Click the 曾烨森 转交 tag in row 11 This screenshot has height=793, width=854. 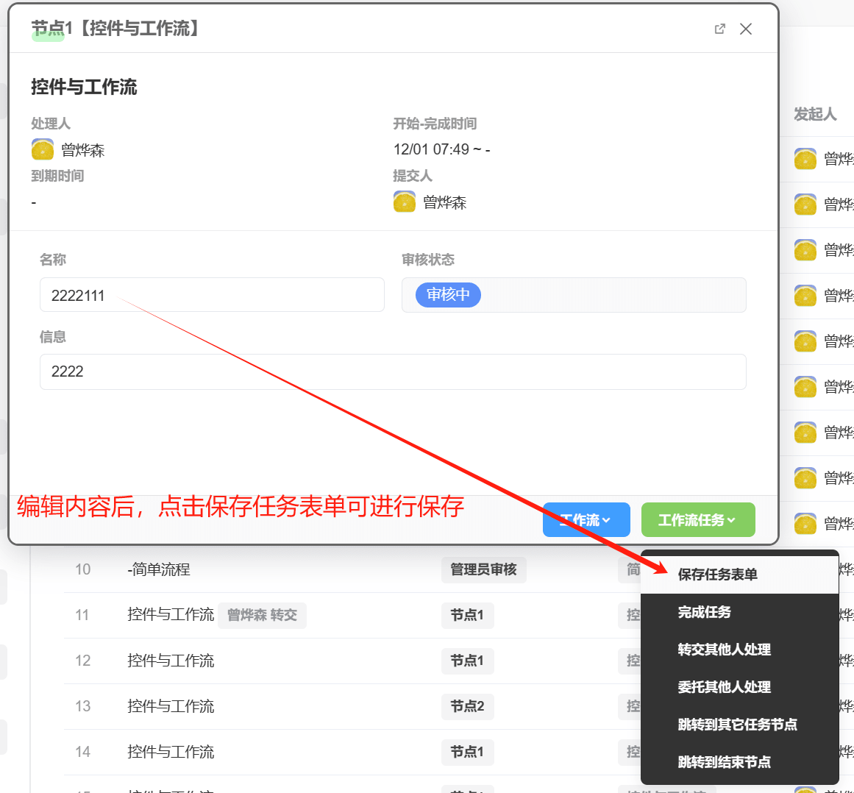262,615
